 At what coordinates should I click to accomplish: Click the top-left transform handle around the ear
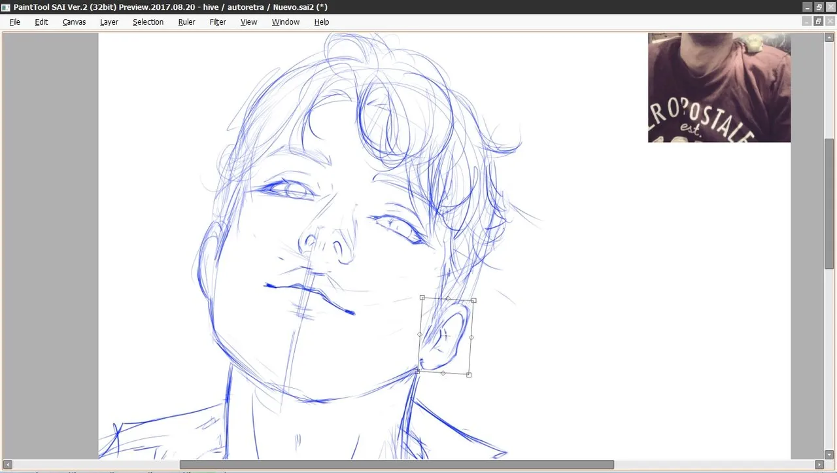coord(422,297)
